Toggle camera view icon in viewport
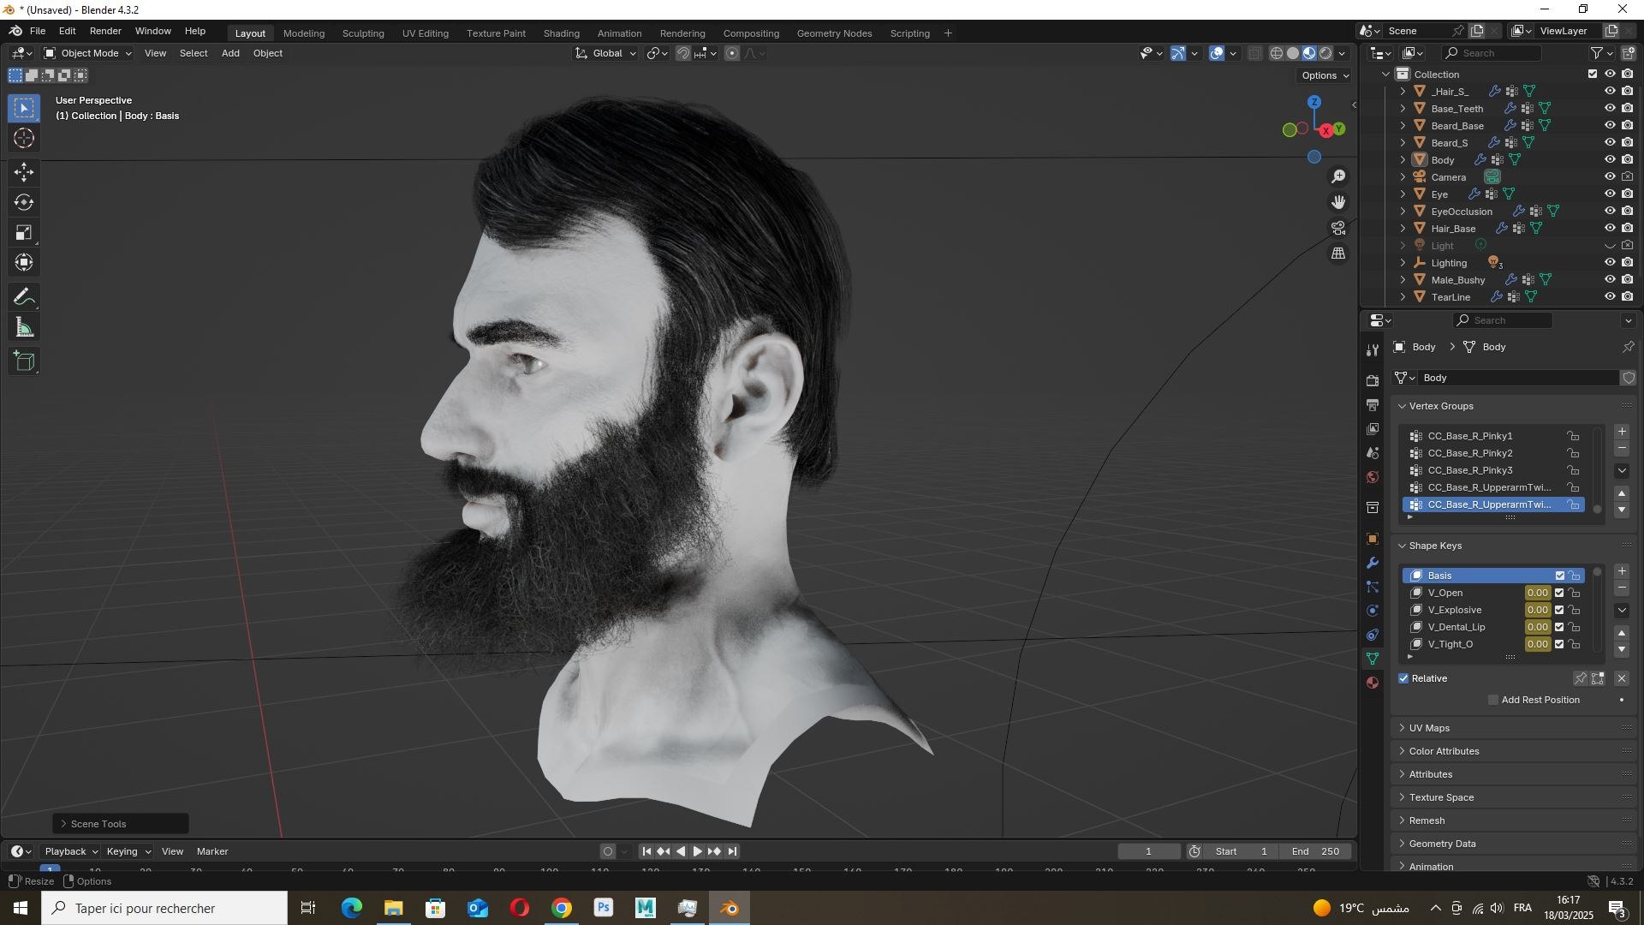Image resolution: width=1644 pixels, height=925 pixels. [x=1338, y=228]
